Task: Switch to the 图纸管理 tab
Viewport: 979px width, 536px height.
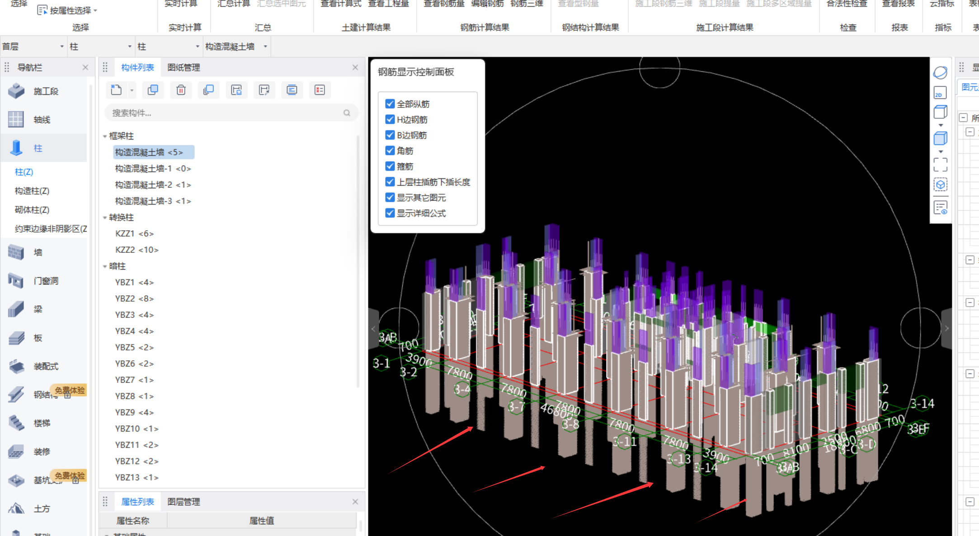Action: (x=184, y=67)
